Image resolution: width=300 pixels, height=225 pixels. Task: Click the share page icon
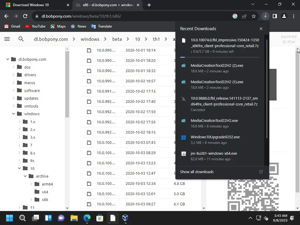pyautogui.click(x=244, y=16)
